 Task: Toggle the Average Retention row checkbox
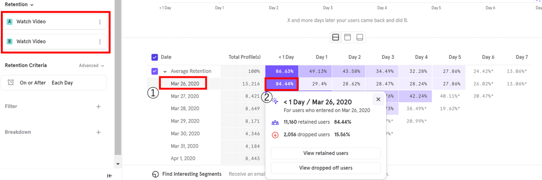pyautogui.click(x=155, y=71)
